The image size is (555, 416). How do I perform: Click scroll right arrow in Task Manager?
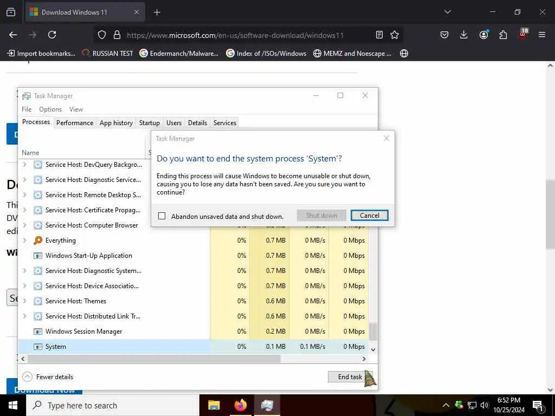click(x=364, y=359)
